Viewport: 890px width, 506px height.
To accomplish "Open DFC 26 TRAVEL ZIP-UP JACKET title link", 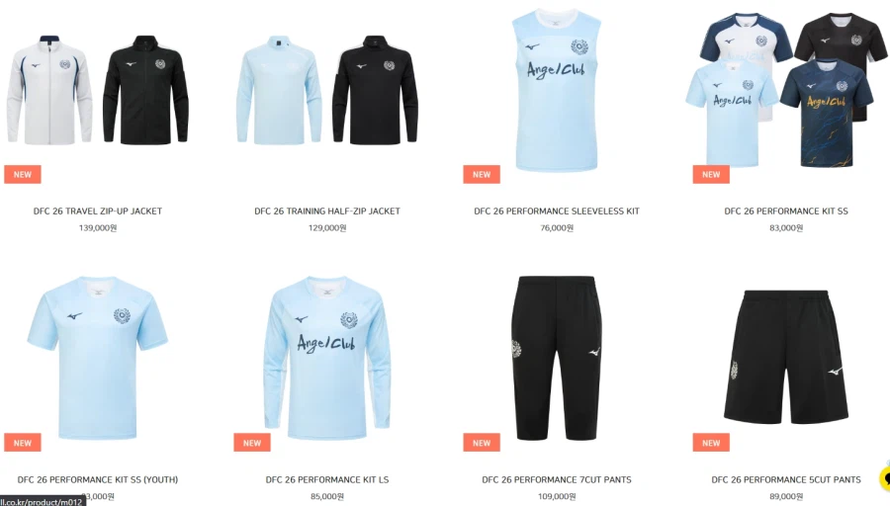I will pos(98,211).
